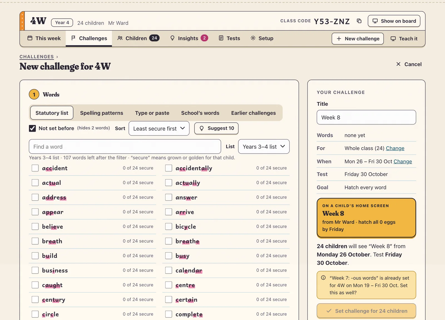Click the calendar icon beside This week
Image resolution: width=445 pixels, height=320 pixels.
pos(30,38)
